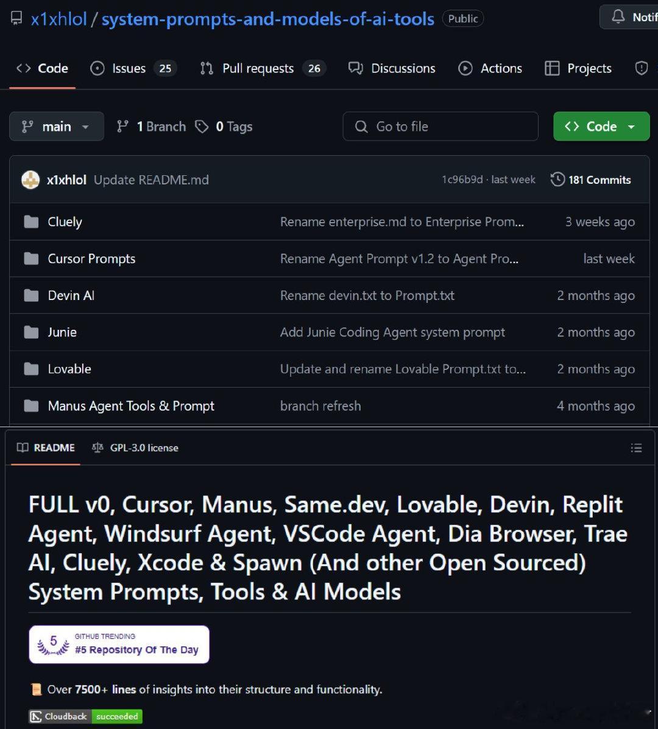Open the Devin AI folder
The image size is (658, 729).
click(71, 295)
